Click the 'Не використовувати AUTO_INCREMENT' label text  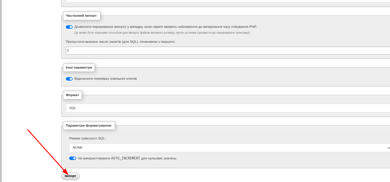click(x=127, y=158)
